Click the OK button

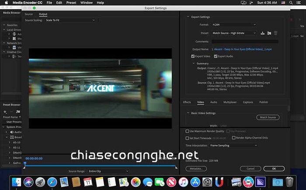click(x=274, y=169)
